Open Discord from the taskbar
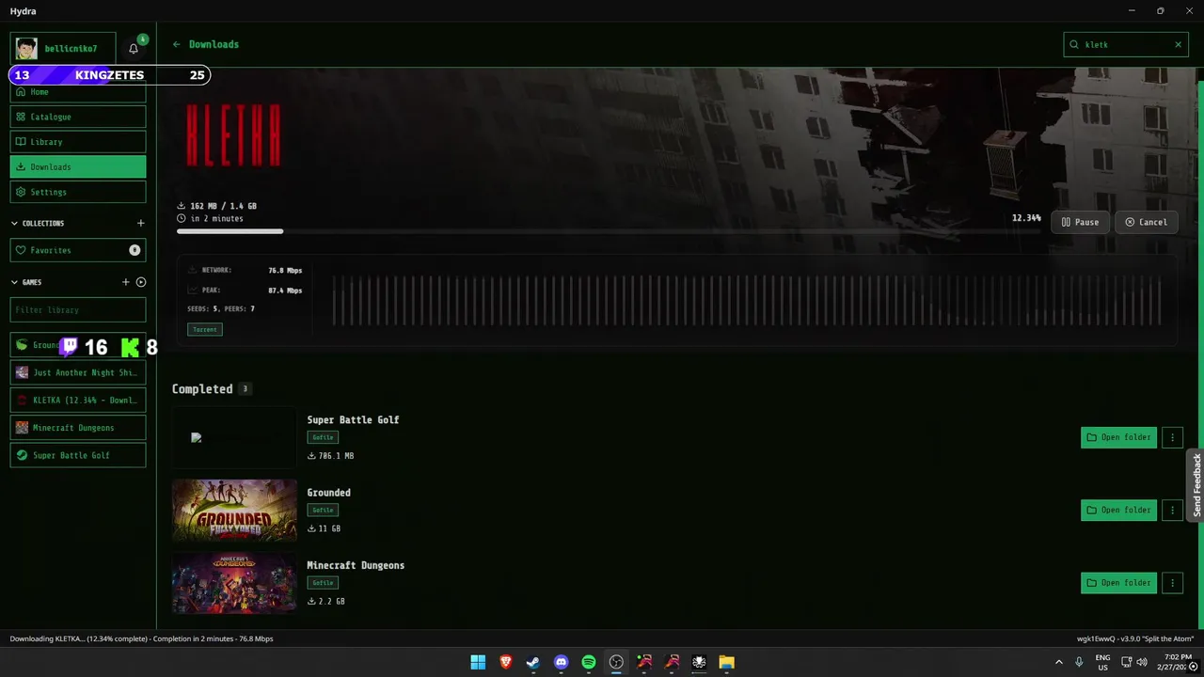Viewport: 1204px width, 677px height. click(x=562, y=662)
